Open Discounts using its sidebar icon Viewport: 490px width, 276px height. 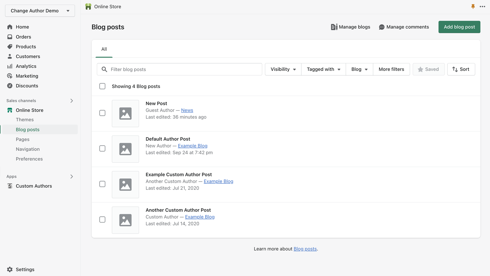9,86
